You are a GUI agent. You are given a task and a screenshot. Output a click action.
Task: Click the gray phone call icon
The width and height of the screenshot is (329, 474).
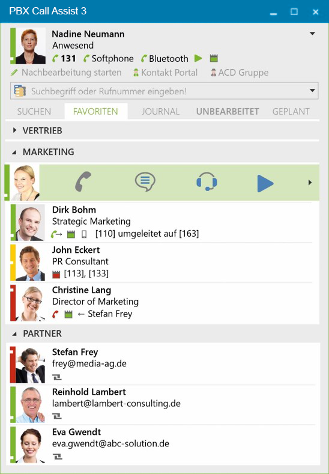[x=83, y=182]
